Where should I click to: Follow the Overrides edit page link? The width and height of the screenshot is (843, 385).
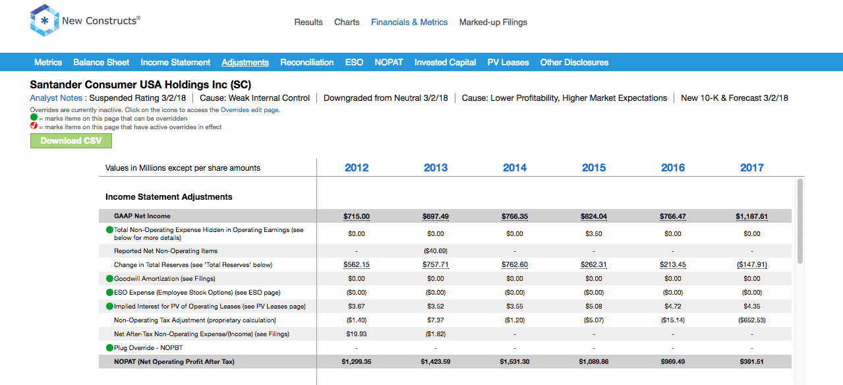[250, 110]
